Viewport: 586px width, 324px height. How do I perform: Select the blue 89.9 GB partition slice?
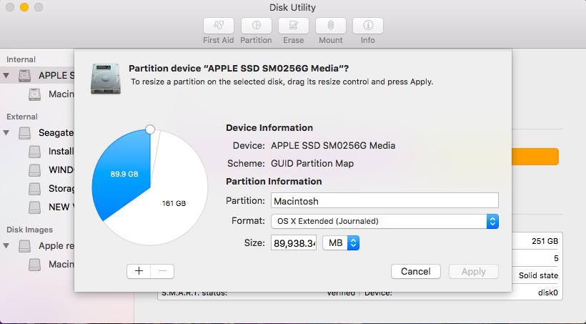click(x=124, y=174)
